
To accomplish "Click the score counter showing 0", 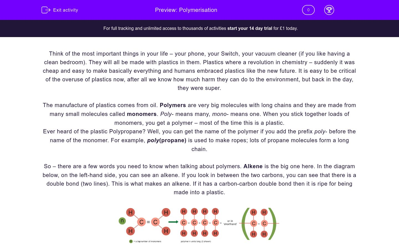I will tap(308, 10).
